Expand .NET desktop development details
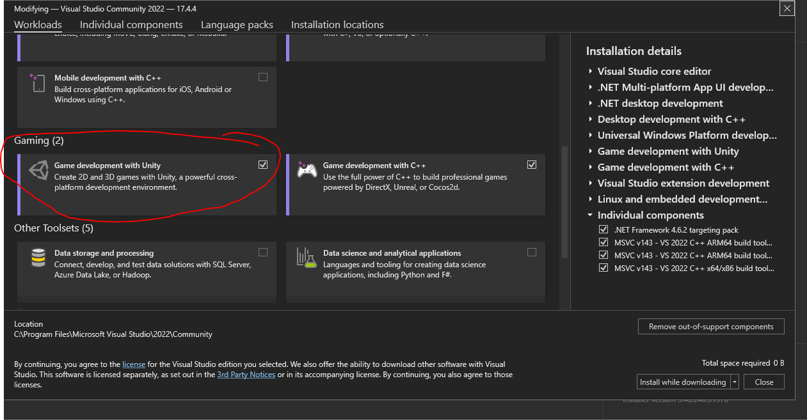Screen dimensions: 807x420 tap(591, 104)
